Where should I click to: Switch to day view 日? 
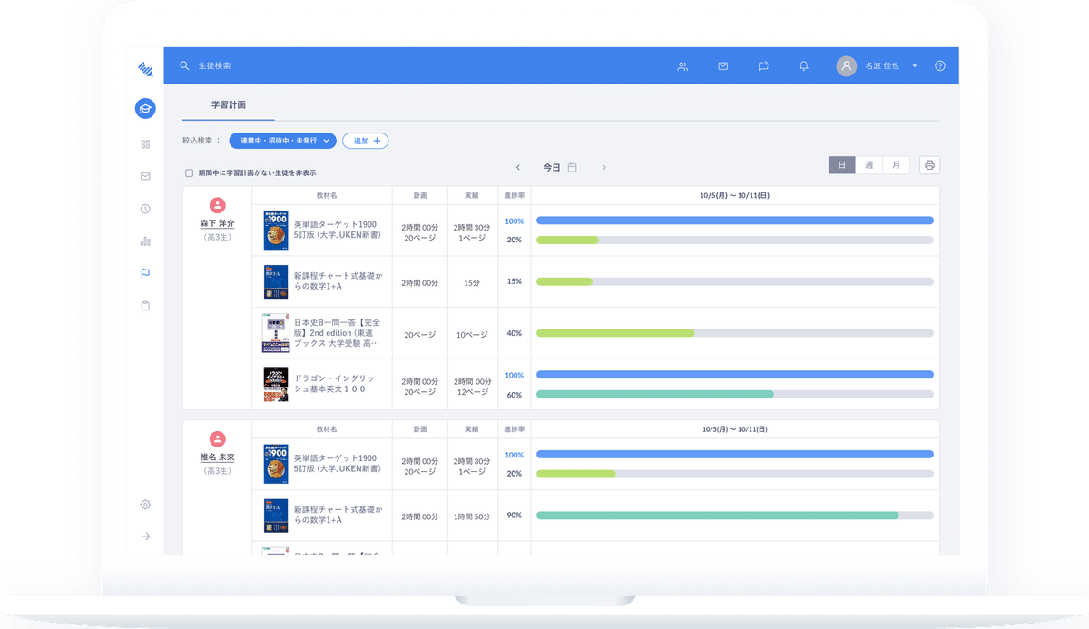842,165
